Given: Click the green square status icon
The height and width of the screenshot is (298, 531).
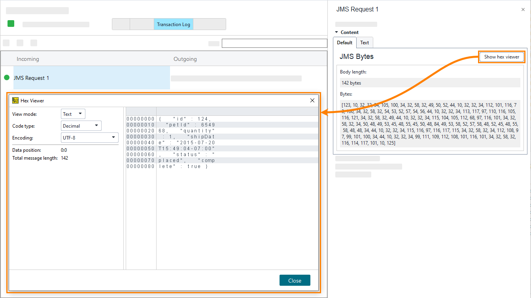Looking at the screenshot, I should (x=11, y=24).
